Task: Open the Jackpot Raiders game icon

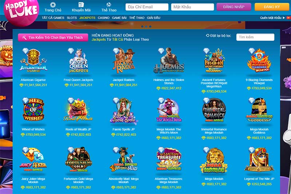Action: 124,61
